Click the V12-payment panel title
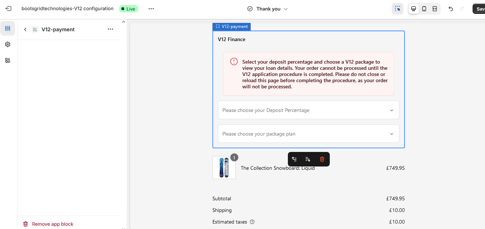The image size is (485, 229). (58, 29)
